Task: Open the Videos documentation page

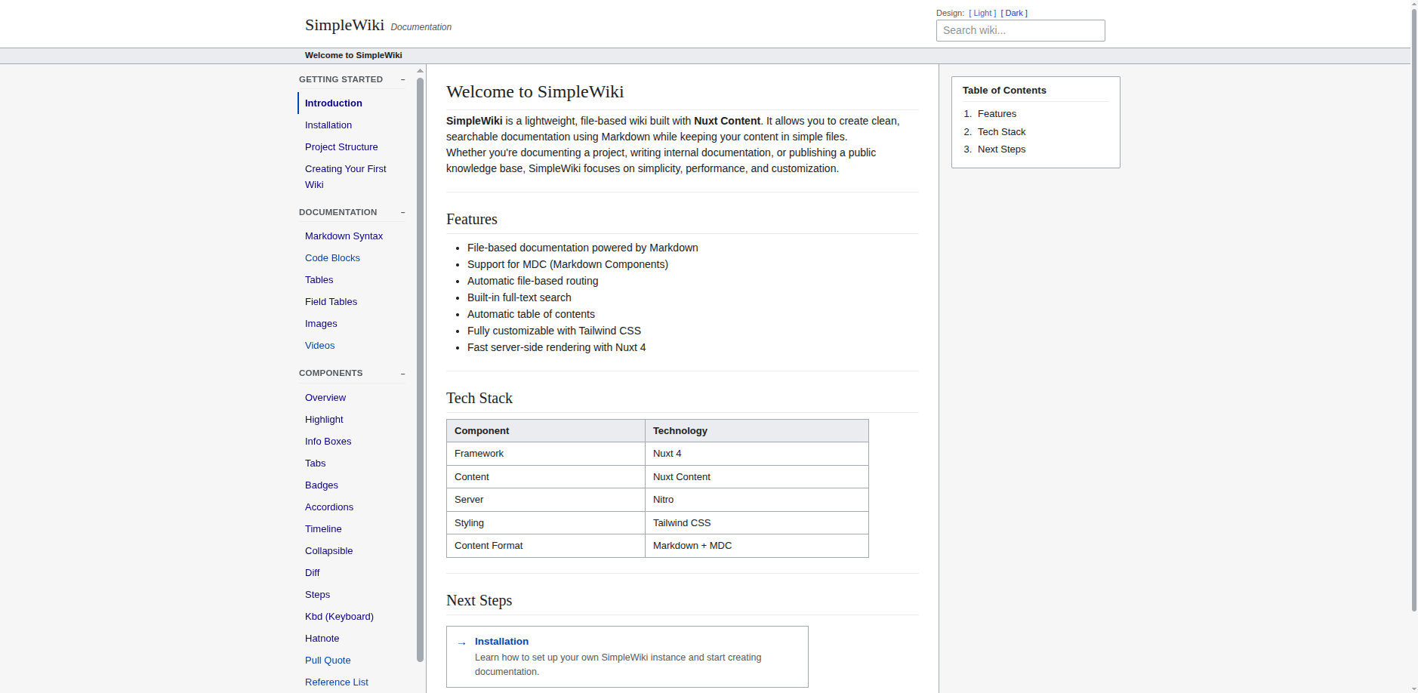Action: tap(319, 346)
